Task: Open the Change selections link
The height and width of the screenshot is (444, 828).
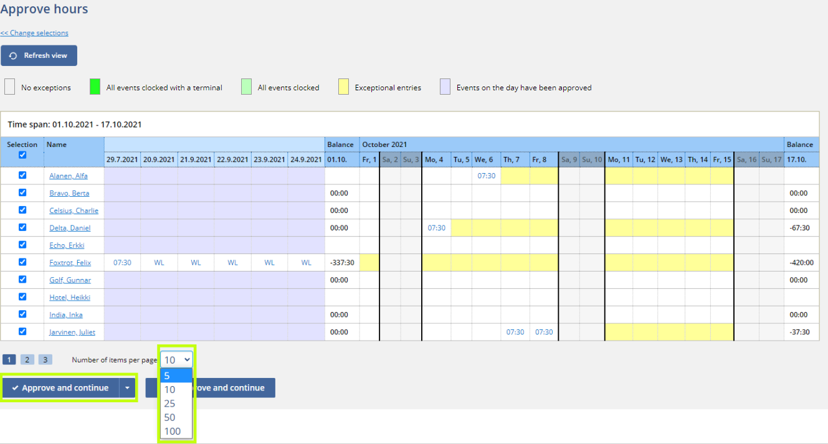Action: [x=34, y=32]
